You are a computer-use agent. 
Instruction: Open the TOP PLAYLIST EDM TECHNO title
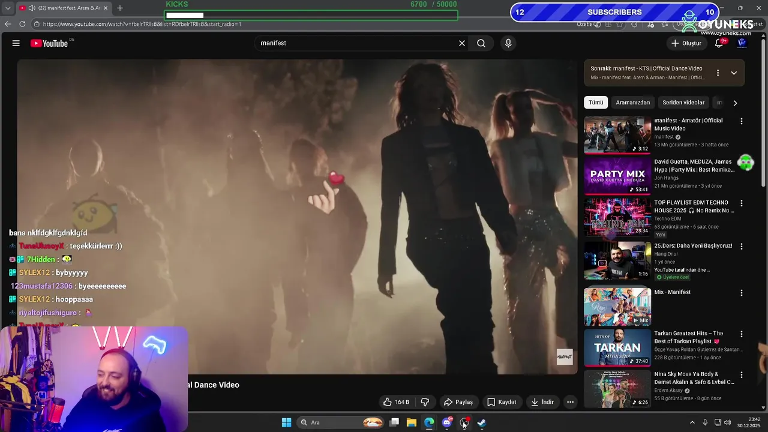[x=694, y=206]
